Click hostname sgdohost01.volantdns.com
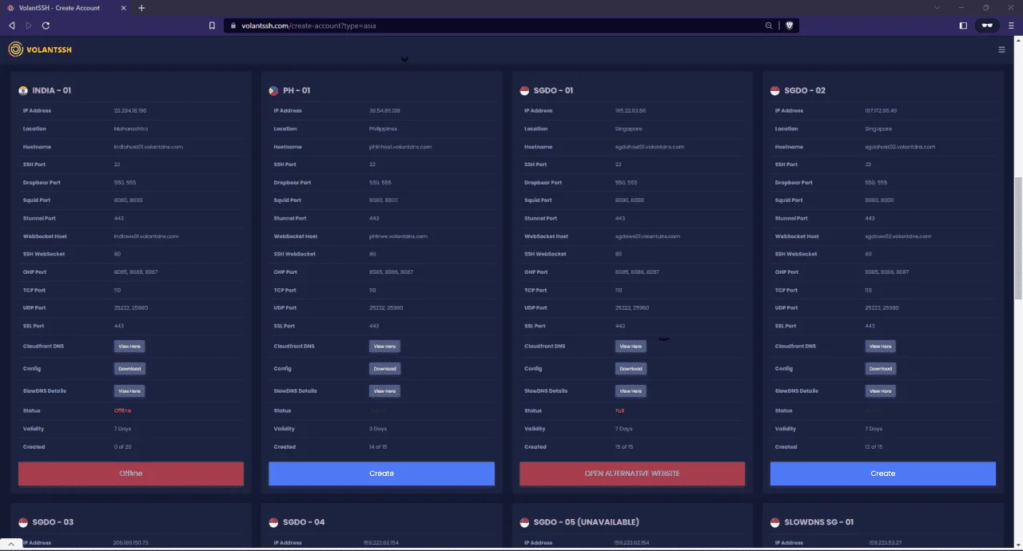 tap(650, 147)
